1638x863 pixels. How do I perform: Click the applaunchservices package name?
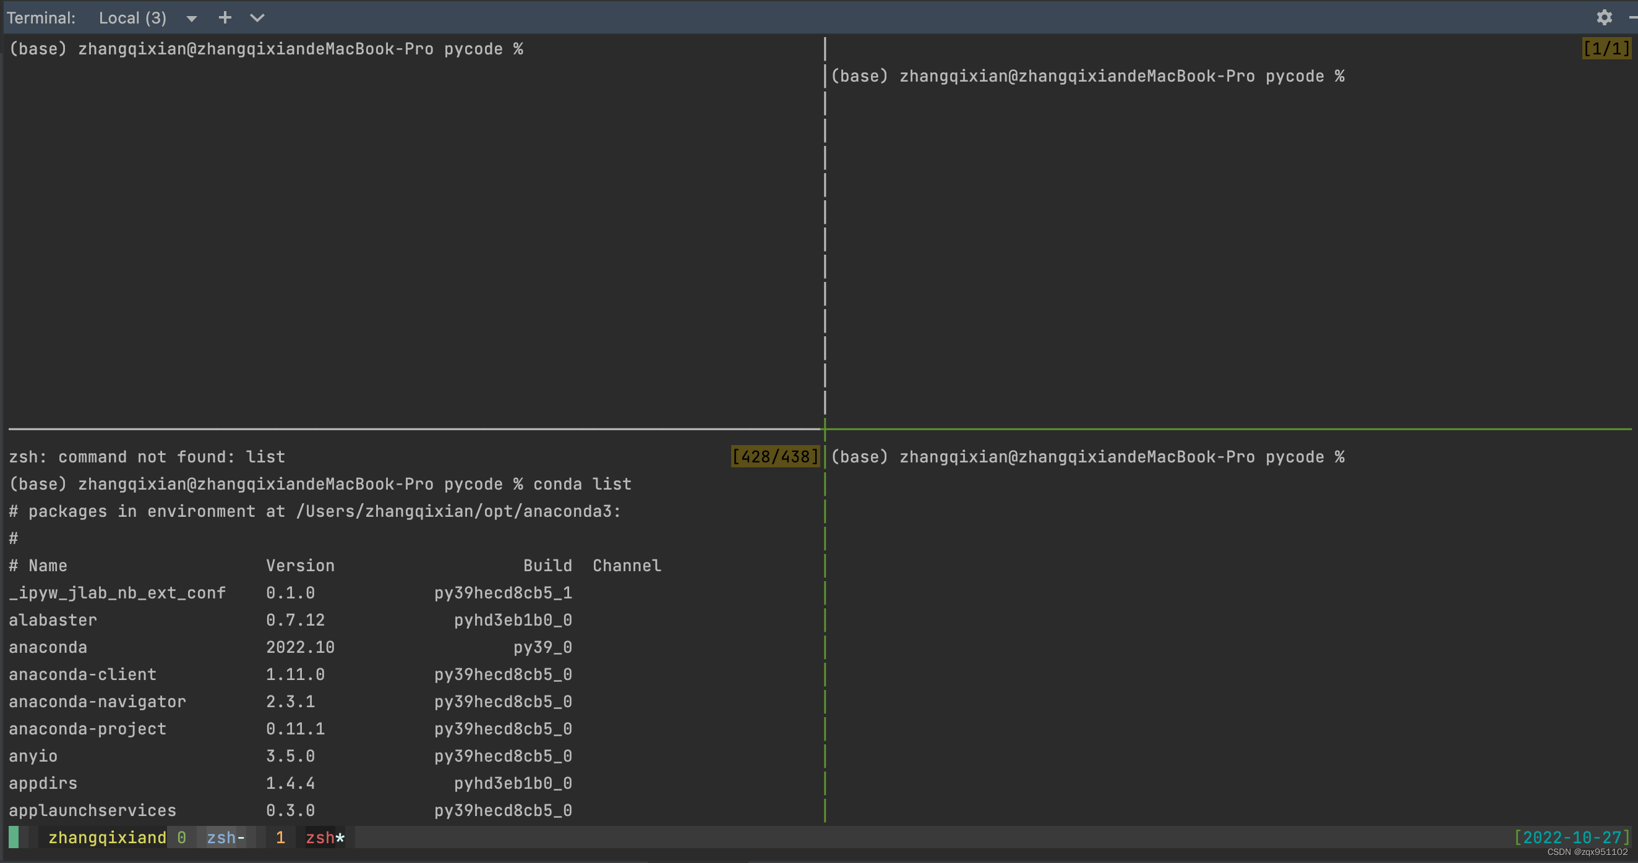[92, 811]
